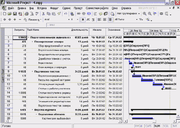The width and height of the screenshot is (180, 128).
Task: Click the Undo arrow icon
Action: [65, 14]
